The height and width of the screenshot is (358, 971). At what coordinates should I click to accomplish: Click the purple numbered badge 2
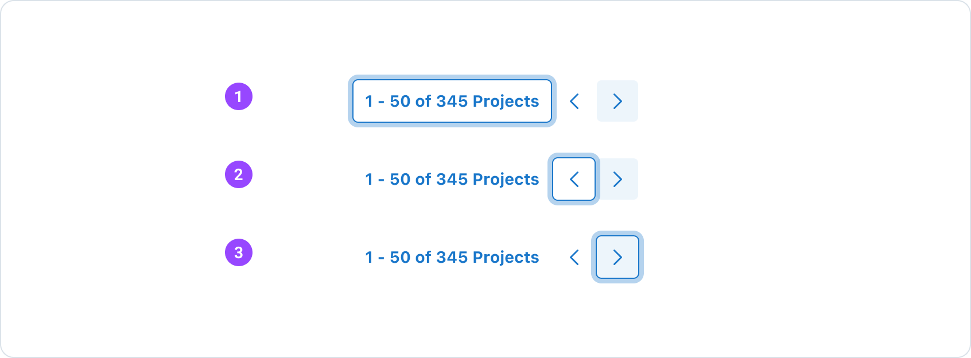[x=239, y=176]
